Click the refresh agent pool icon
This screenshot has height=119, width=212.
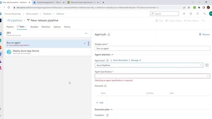pos(207,65)
